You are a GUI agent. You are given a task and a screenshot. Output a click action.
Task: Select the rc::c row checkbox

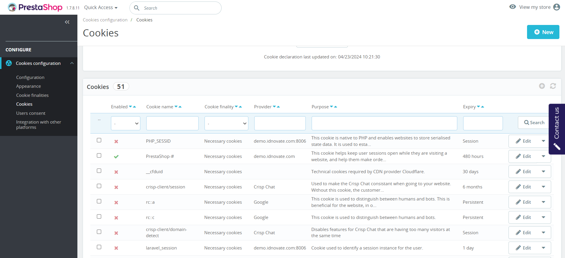tap(99, 217)
